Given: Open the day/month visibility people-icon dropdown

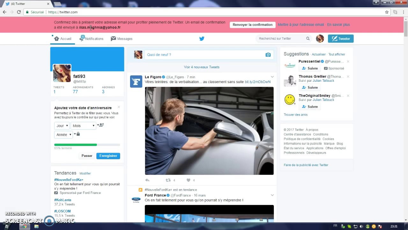Looking at the screenshot, I should click(100, 125).
